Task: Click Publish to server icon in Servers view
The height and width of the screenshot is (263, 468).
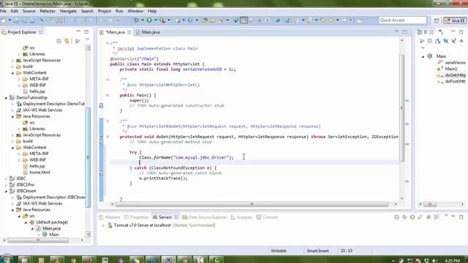Action: point(437,217)
